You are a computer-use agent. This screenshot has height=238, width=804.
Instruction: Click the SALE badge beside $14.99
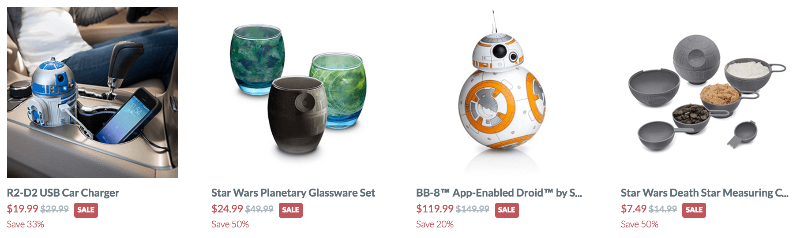coord(694,210)
